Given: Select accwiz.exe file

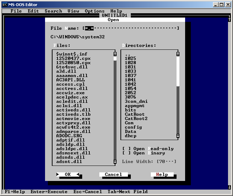Looking at the screenshot, I should (x=71, y=93).
